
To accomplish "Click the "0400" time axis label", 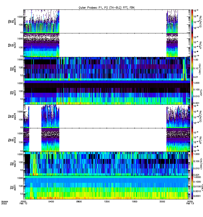I will [x=51, y=202].
